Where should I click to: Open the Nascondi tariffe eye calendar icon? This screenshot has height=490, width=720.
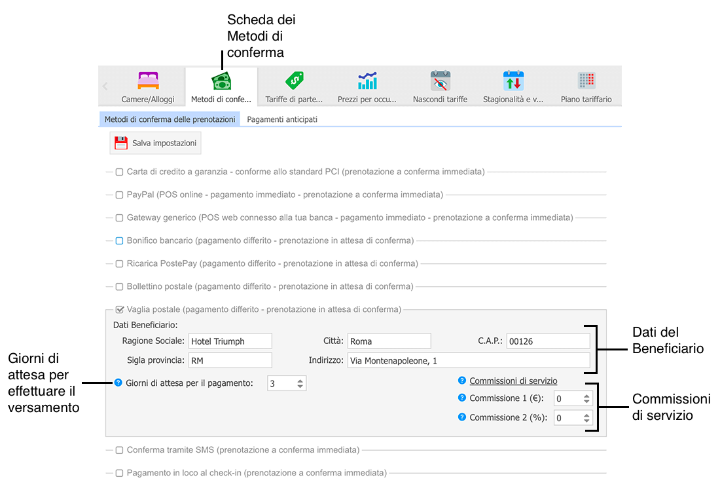(441, 81)
